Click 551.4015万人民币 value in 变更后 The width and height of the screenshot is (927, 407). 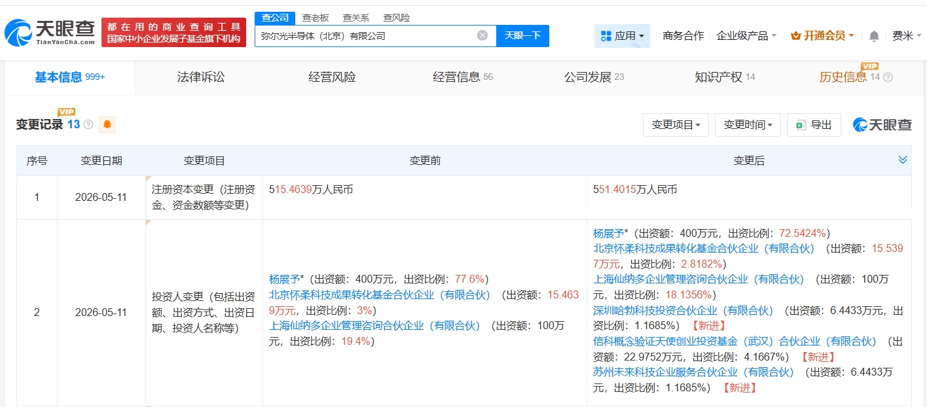pos(635,190)
